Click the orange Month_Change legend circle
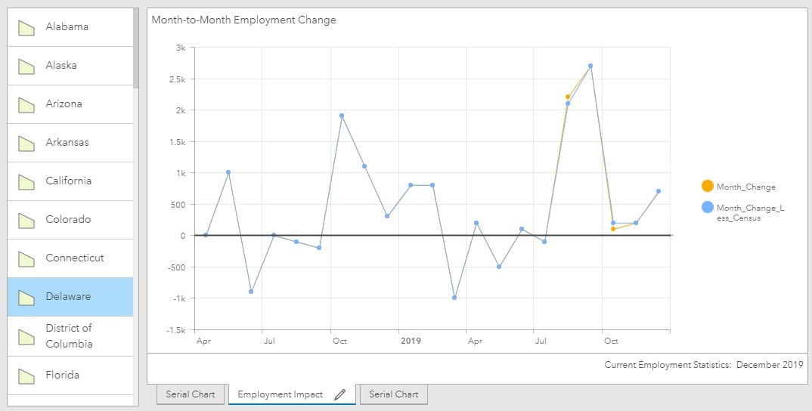 [708, 186]
